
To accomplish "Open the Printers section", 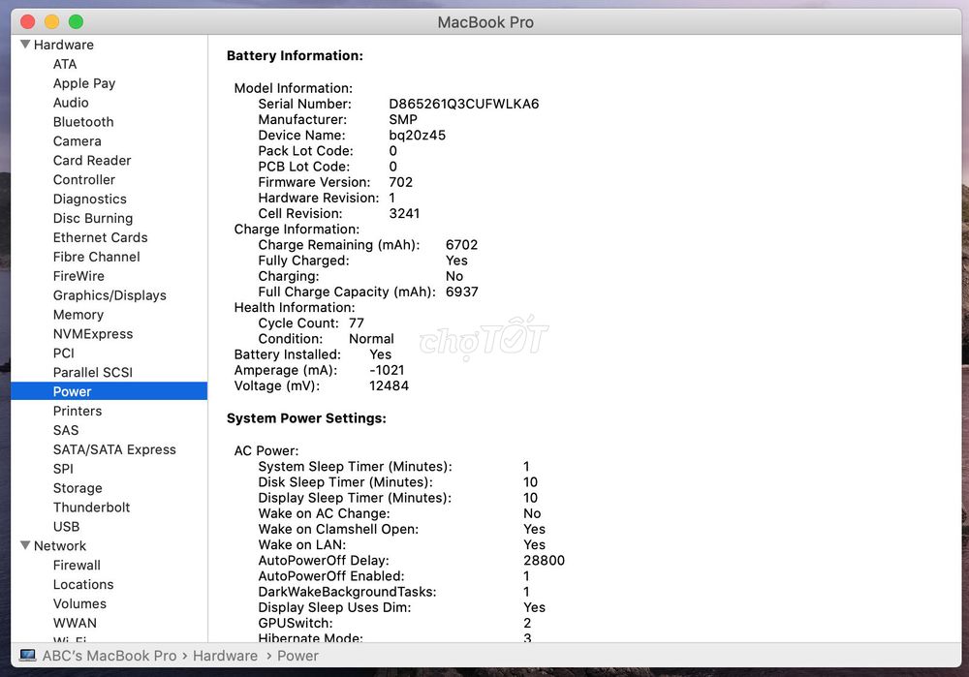I will pyautogui.click(x=78, y=411).
